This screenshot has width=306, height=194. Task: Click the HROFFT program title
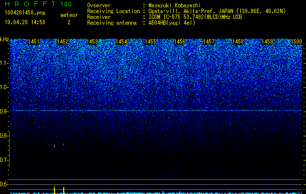pos(30,4)
